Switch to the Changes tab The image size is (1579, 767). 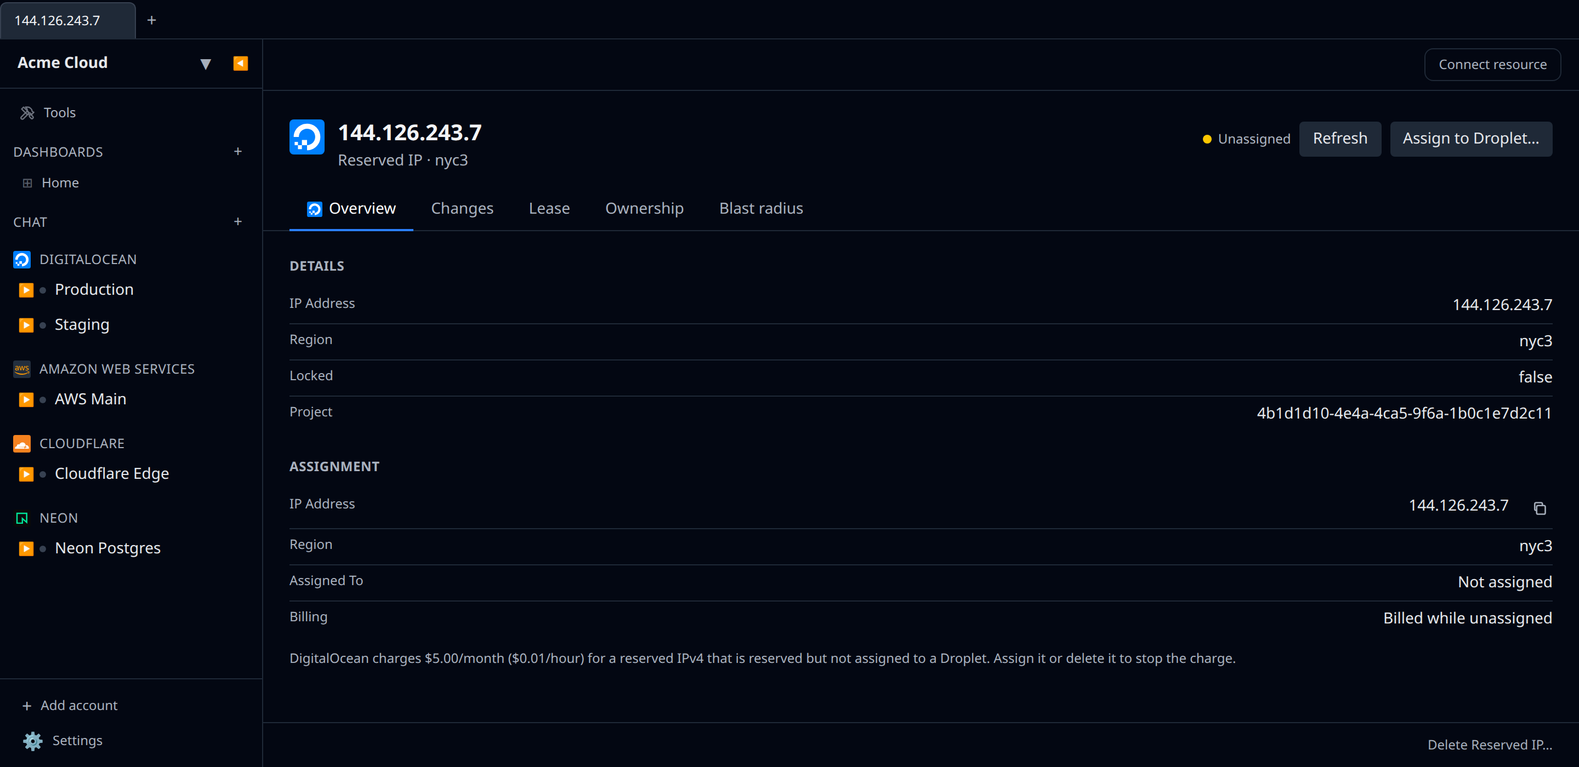(462, 209)
